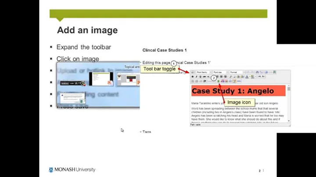Open the Font size dropdown
Viewport: 316px width, 177px height.
click(221, 72)
